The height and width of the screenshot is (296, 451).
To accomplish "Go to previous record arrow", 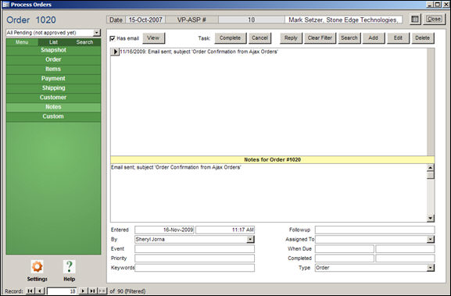I will pyautogui.click(x=41, y=291).
